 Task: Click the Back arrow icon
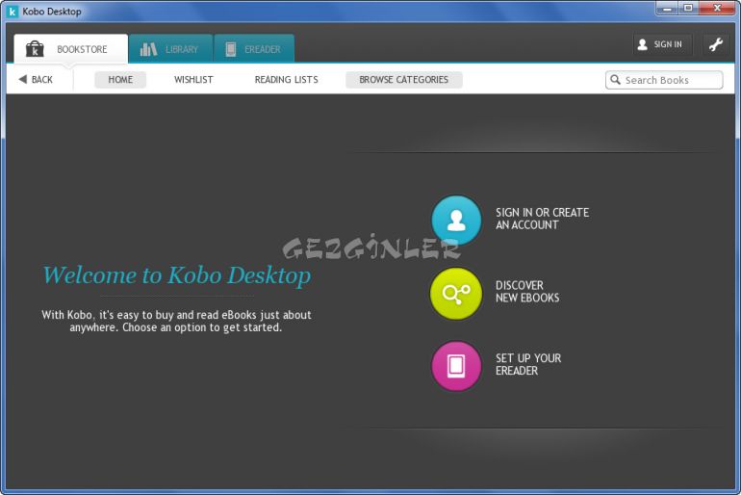[23, 79]
